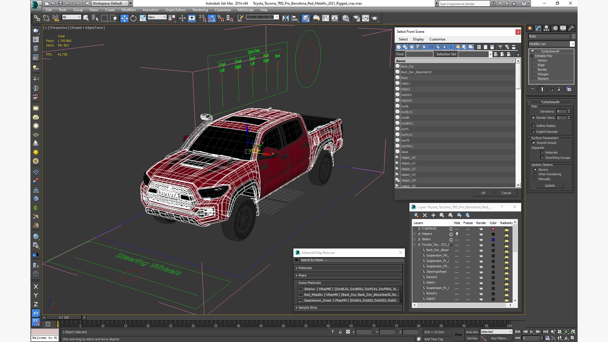Click the Key Filters button
Screen dimensions: 608x342
(x=500, y=338)
